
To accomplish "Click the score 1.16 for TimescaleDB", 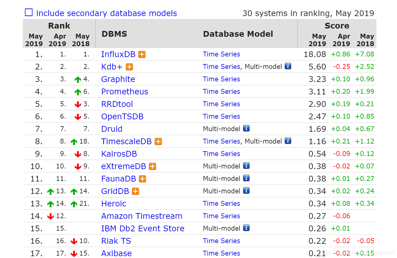I will (x=317, y=142).
